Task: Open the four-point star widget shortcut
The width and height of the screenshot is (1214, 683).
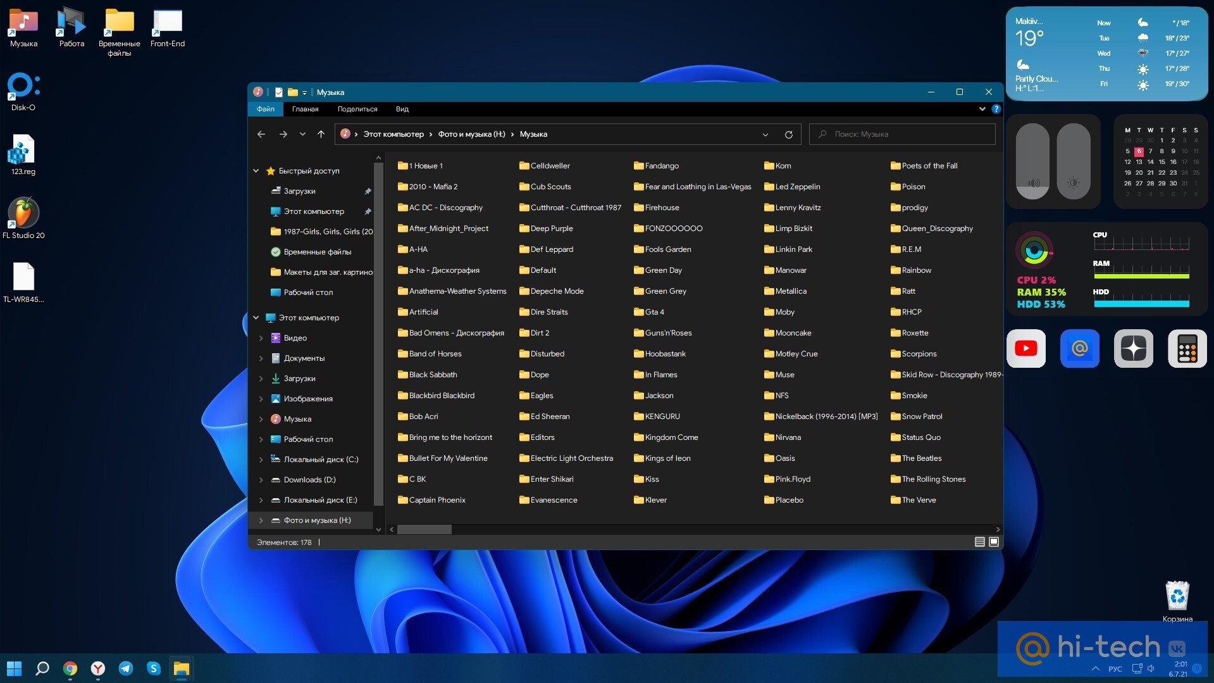Action: click(1133, 348)
